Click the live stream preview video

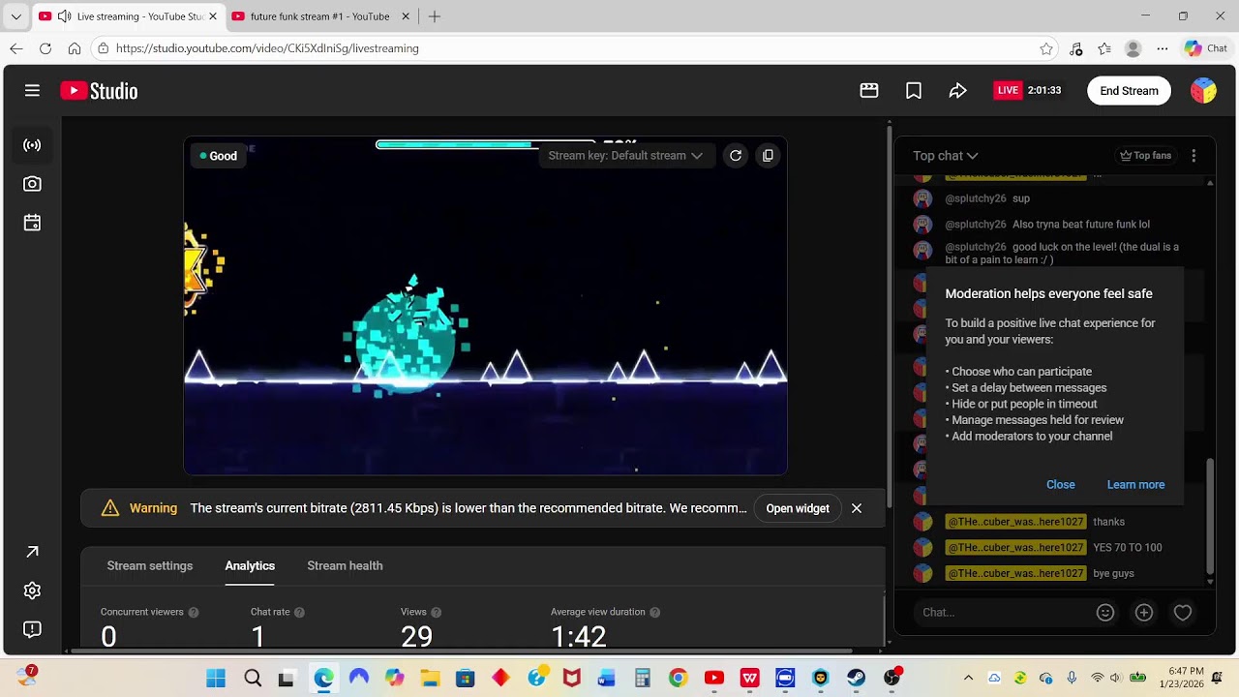pyautogui.click(x=485, y=306)
